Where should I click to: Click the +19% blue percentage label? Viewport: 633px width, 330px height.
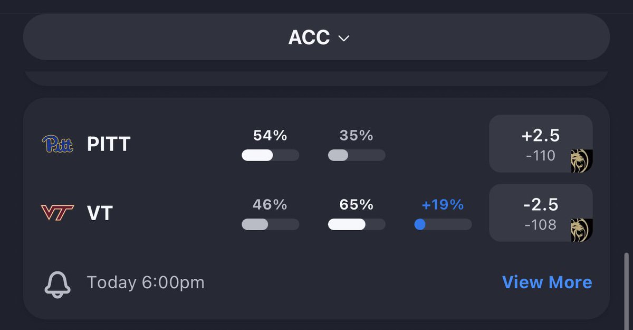tap(443, 204)
